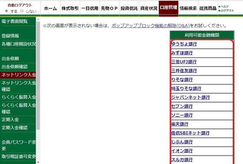
Task: Open ジャパンネット銀行 link
Action: [191, 97]
